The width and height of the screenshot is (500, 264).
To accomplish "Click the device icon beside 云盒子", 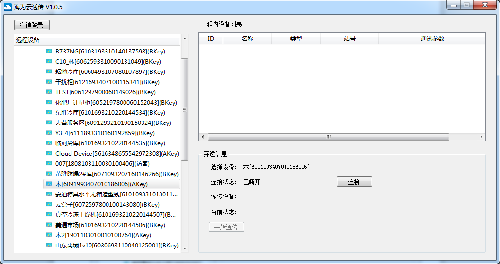I will click(49, 204).
